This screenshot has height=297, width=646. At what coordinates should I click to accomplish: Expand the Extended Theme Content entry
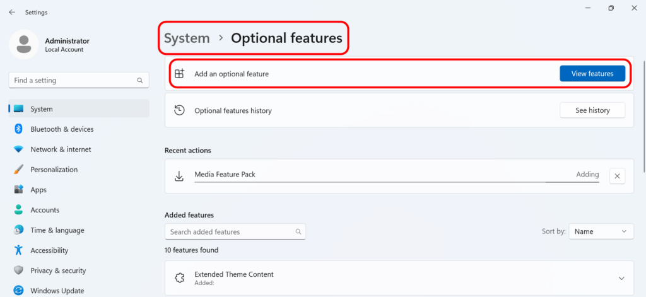click(x=621, y=279)
